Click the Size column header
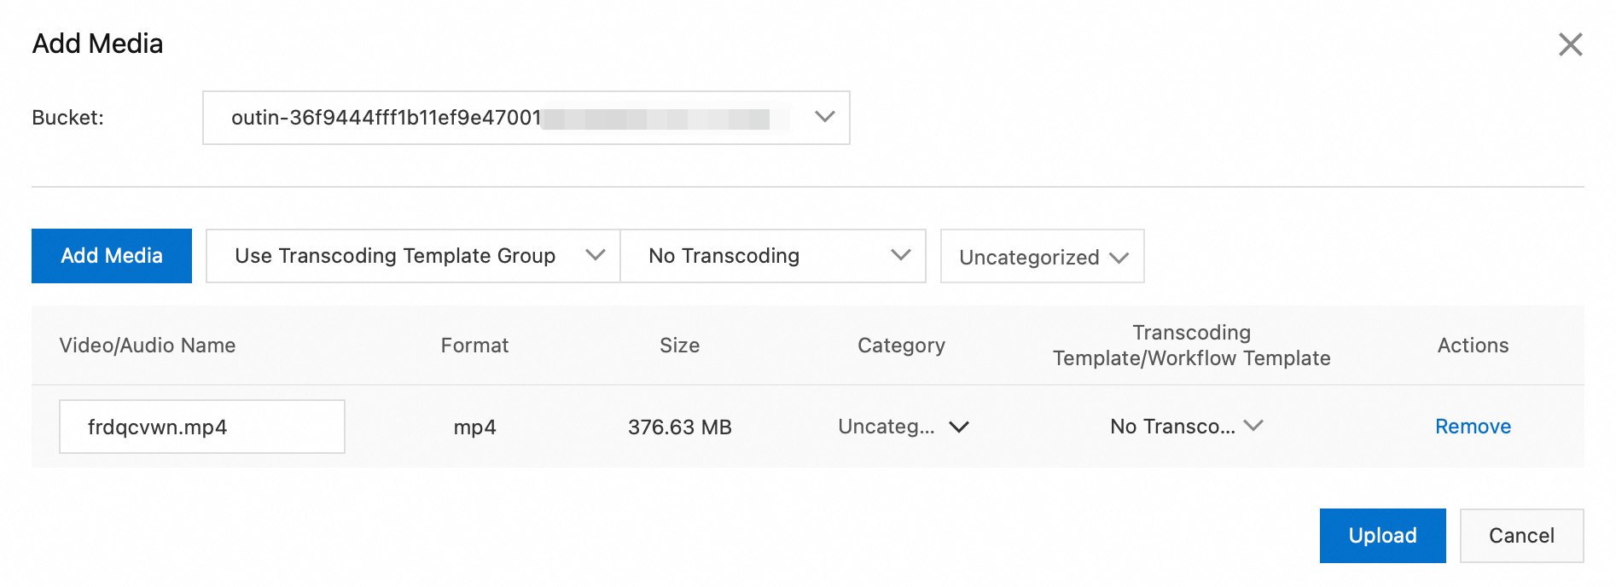This screenshot has width=1616, height=587. pyautogui.click(x=679, y=346)
